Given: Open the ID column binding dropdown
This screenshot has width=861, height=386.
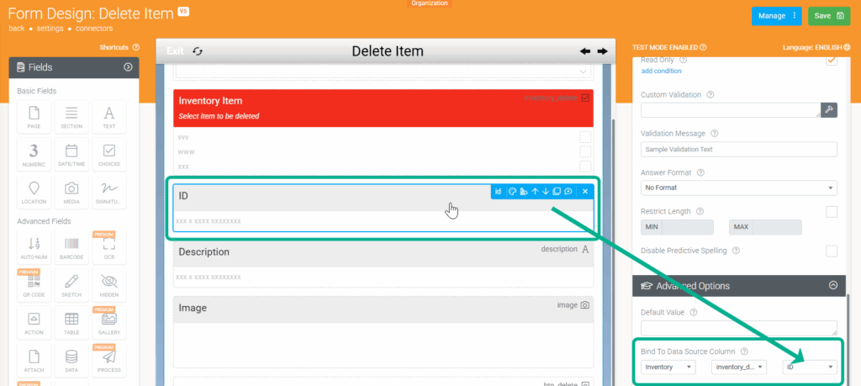Looking at the screenshot, I should coord(810,367).
